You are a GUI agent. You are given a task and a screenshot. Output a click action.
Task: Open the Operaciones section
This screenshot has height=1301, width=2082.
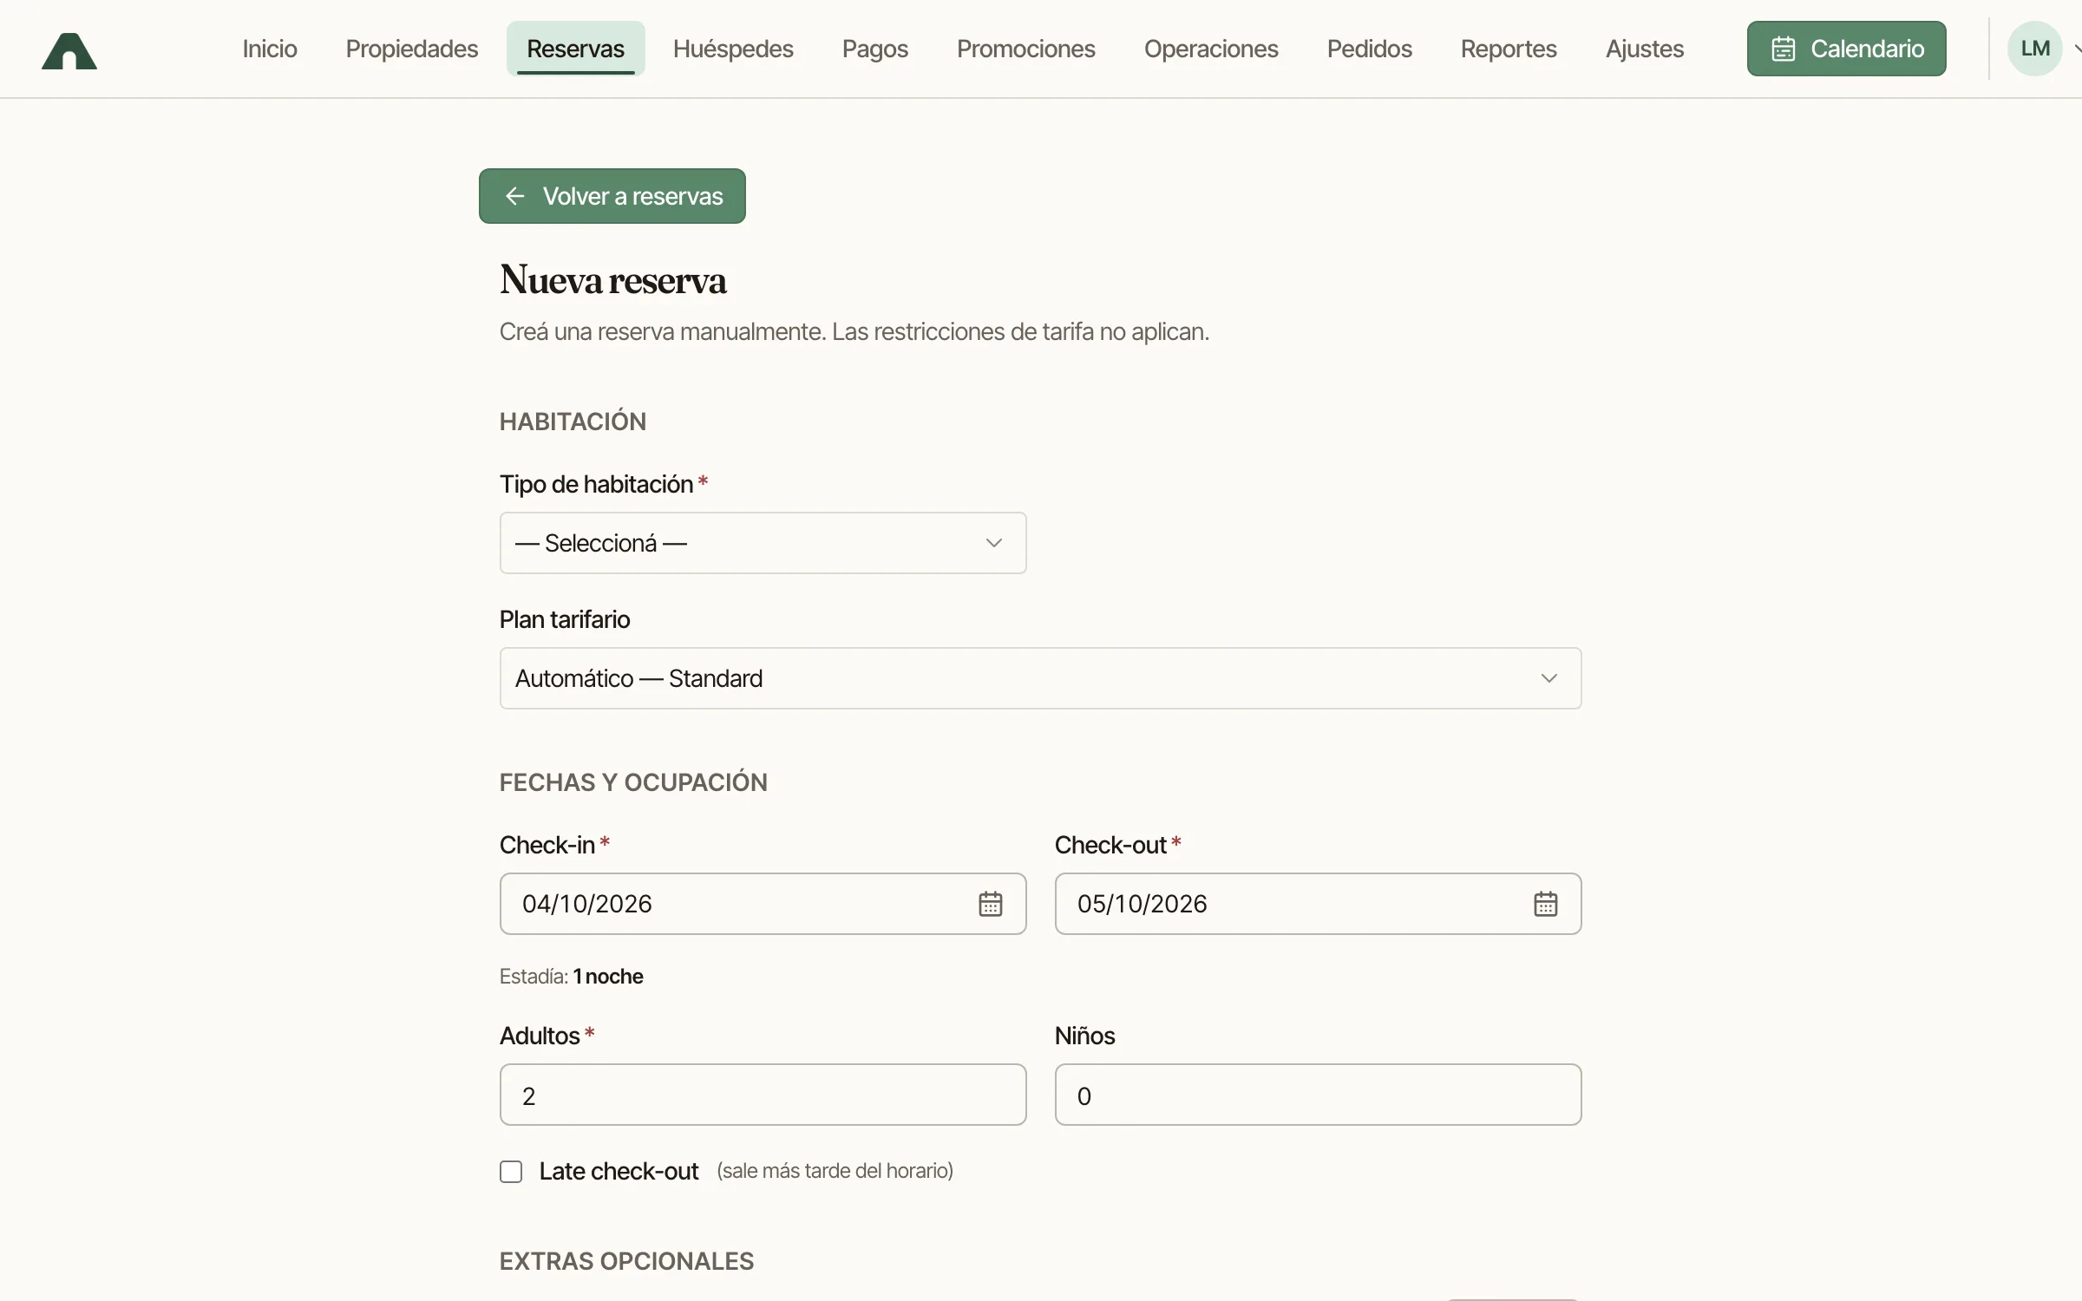pyautogui.click(x=1211, y=49)
